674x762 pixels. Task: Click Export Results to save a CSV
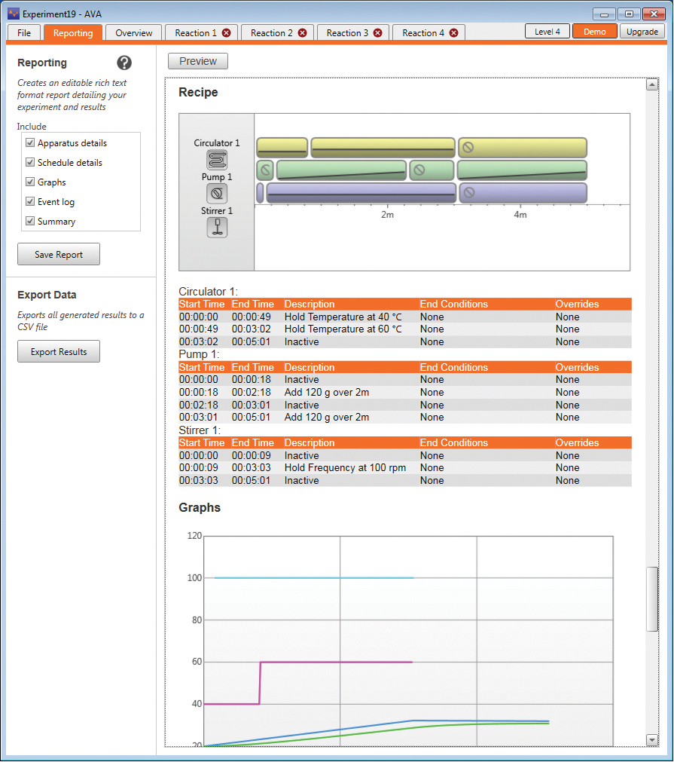[x=58, y=351]
